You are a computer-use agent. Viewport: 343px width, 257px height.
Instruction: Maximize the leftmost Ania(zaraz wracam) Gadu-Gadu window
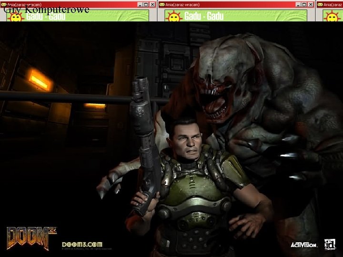[x=146, y=4]
